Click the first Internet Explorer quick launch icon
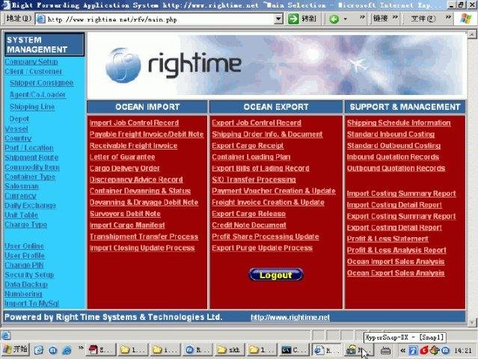The height and width of the screenshot is (359, 478). [39, 351]
